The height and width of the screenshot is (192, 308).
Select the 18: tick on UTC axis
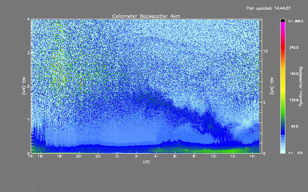pyautogui.click(x=60, y=156)
